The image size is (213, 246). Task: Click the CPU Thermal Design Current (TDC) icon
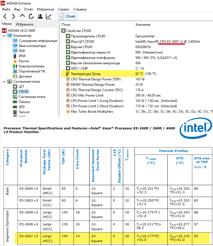[x=68, y=90]
